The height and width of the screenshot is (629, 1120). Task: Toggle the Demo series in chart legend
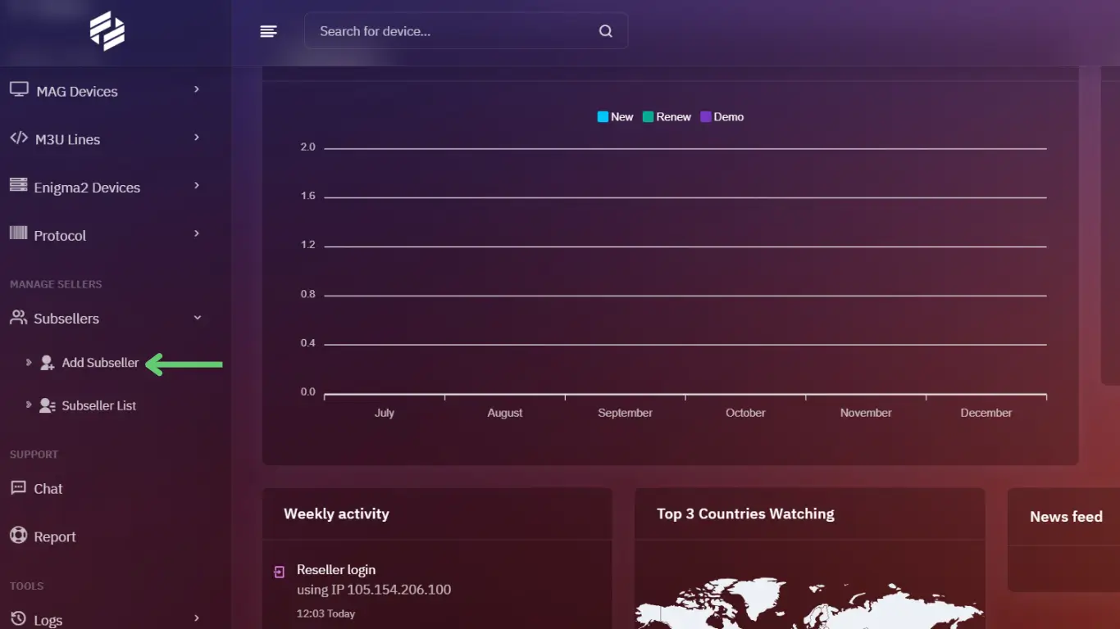(x=722, y=117)
